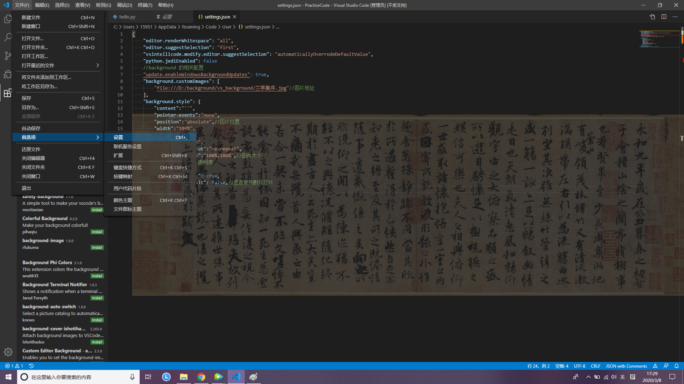The width and height of the screenshot is (684, 384).
Task: Change file encoding via the UTF-8 selector
Action: point(579,366)
